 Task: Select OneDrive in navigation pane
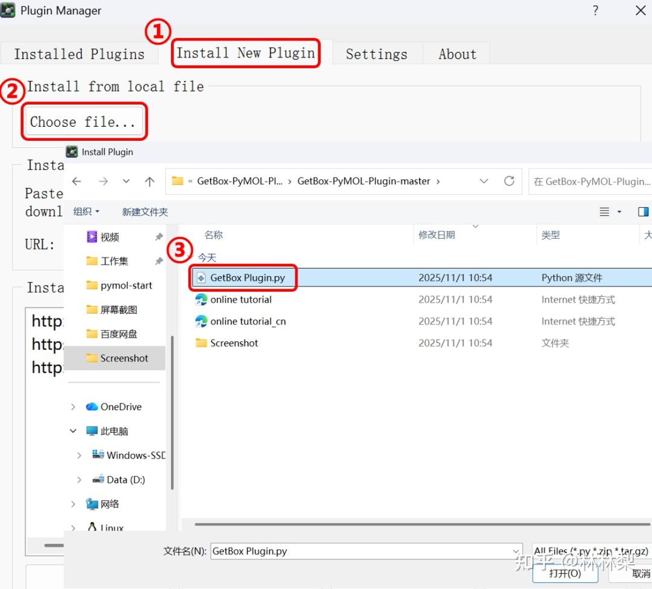click(x=113, y=407)
